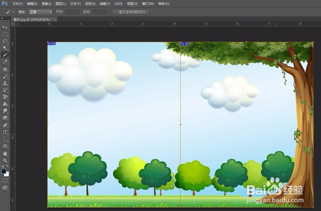Swap foreground and background colors
321x211 pixels.
point(7,166)
